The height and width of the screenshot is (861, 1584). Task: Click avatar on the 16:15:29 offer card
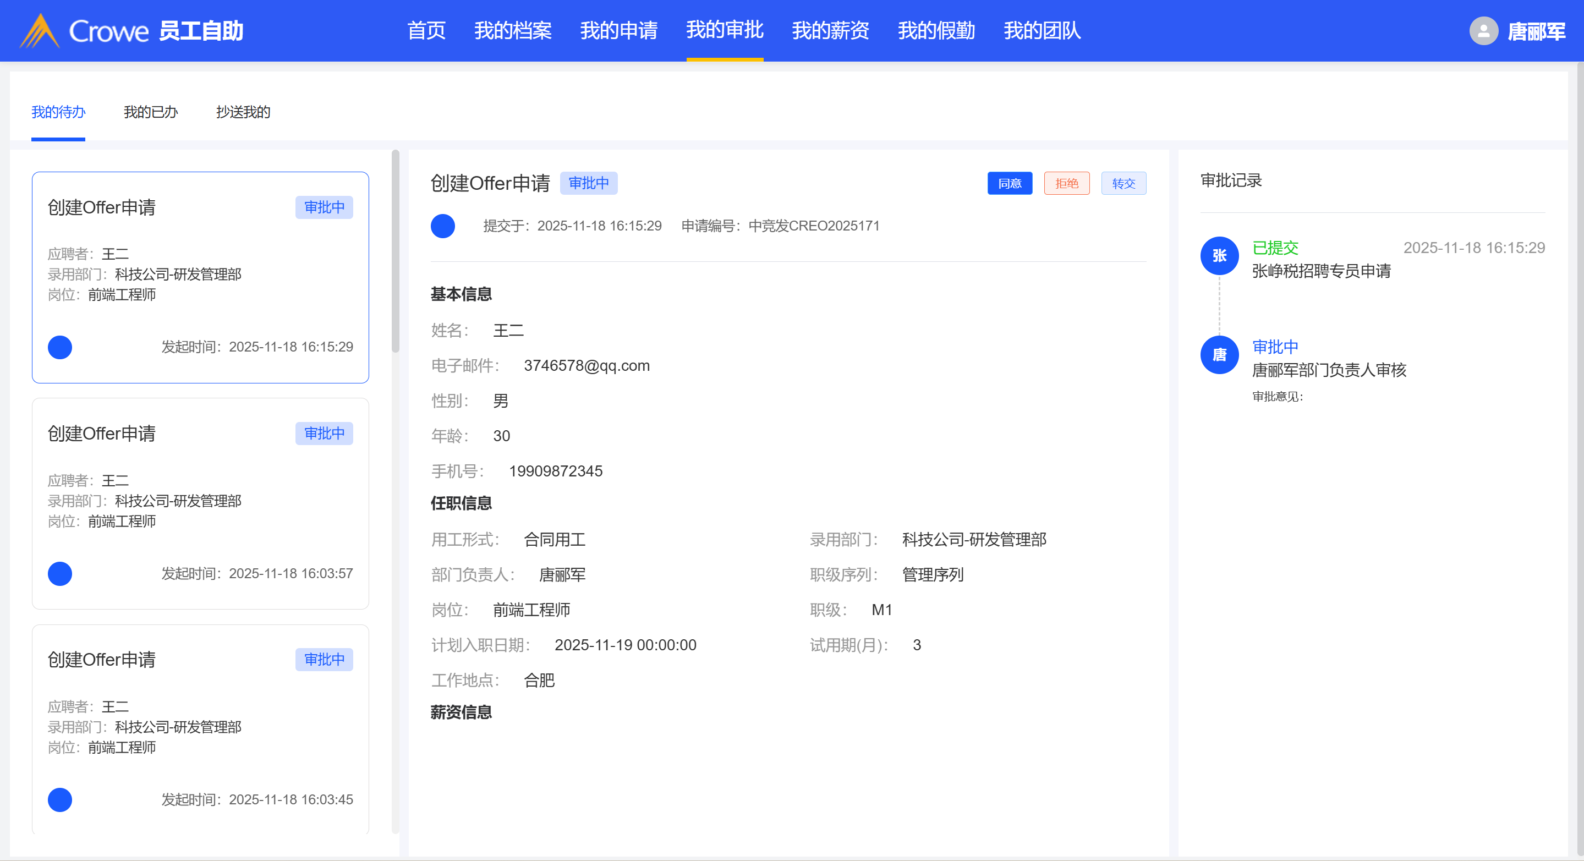click(x=59, y=348)
